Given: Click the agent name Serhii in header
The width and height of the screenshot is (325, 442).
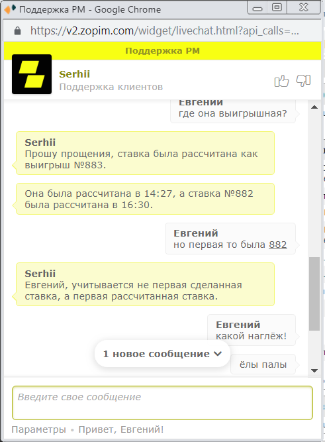Looking at the screenshot, I should 74,74.
